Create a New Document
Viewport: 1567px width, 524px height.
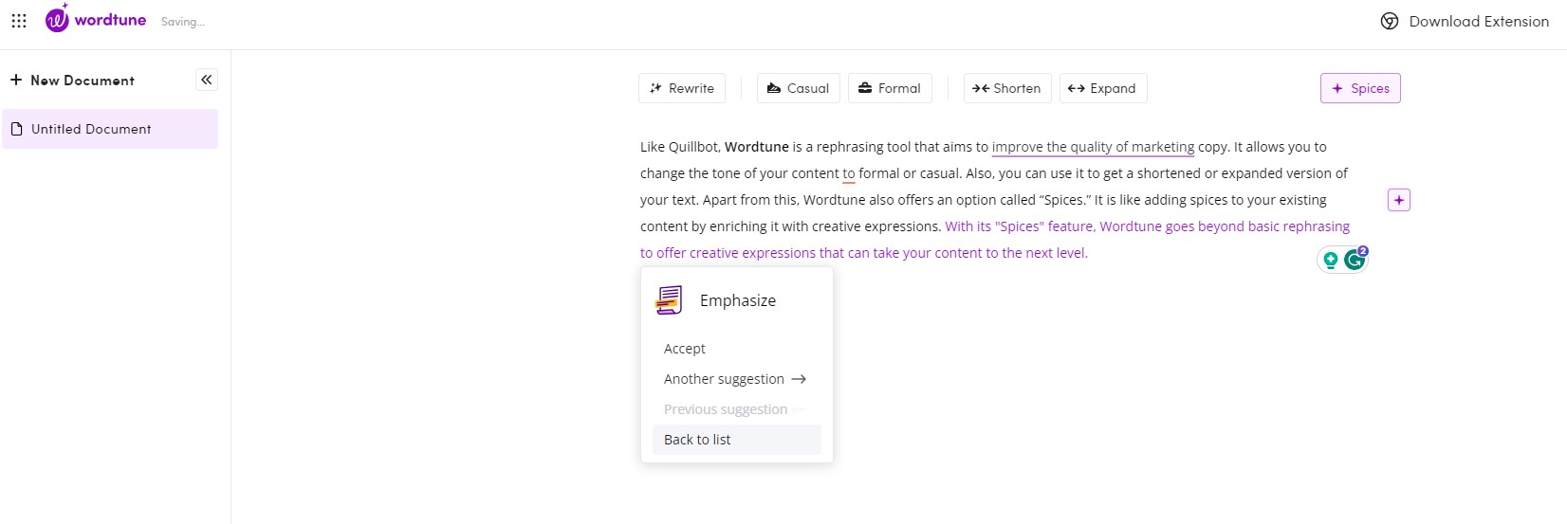[x=72, y=81]
